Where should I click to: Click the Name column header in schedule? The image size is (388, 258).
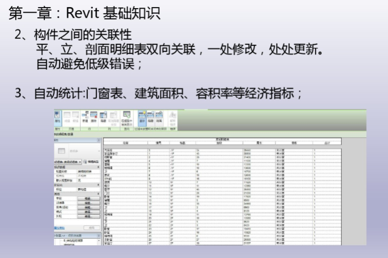[126, 143]
